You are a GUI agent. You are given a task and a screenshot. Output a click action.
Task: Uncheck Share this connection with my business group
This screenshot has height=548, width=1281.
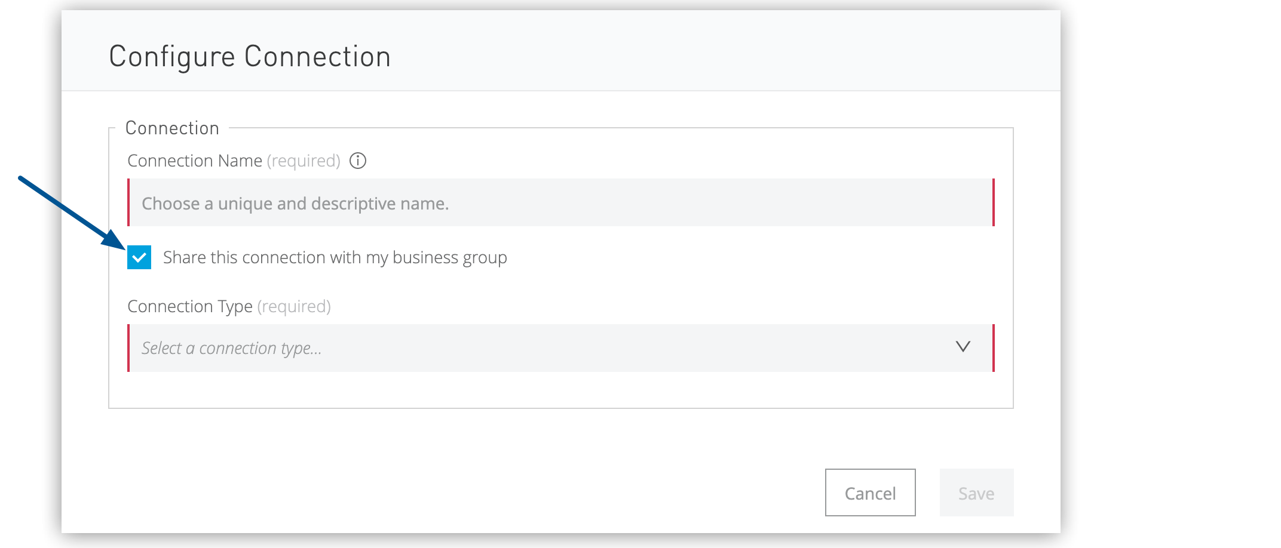[x=139, y=257]
